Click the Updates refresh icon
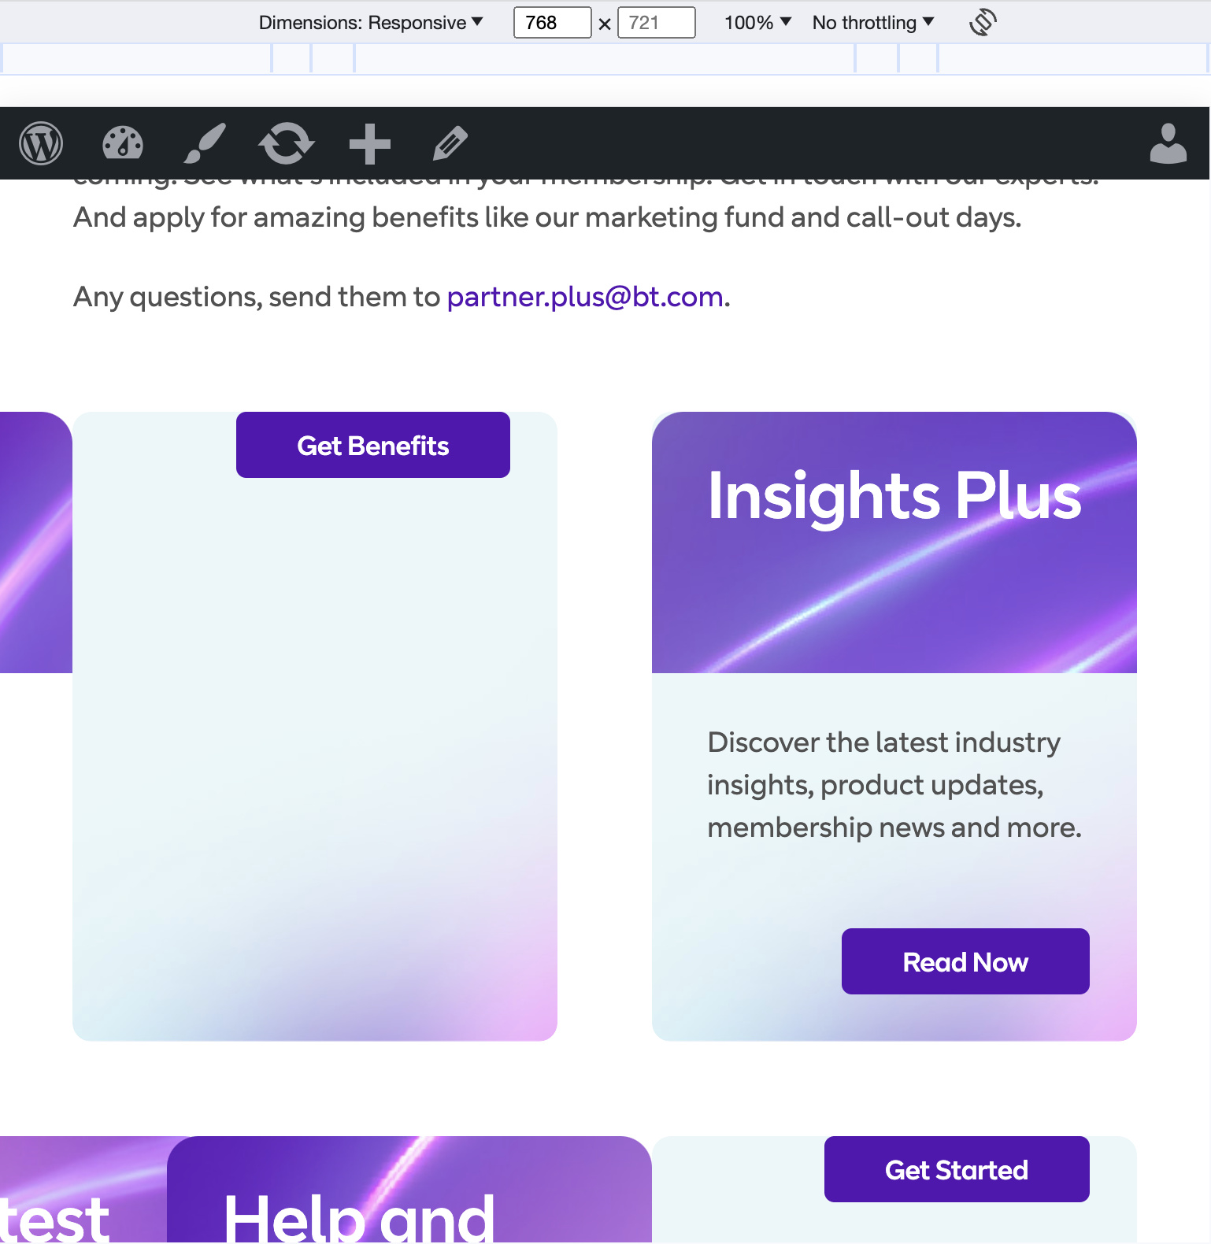 pos(287,144)
